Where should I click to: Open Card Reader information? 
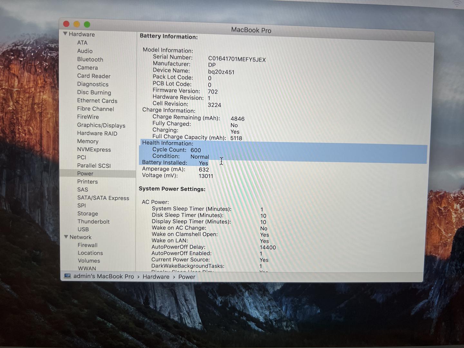(x=94, y=76)
